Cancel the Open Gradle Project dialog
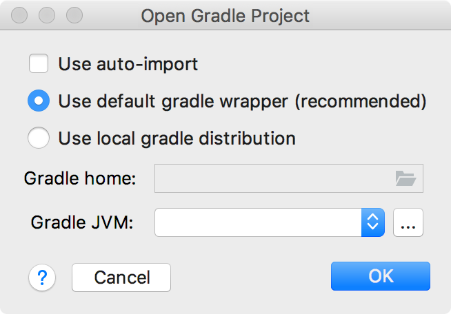Image resolution: width=451 pixels, height=314 pixels. pos(121,278)
